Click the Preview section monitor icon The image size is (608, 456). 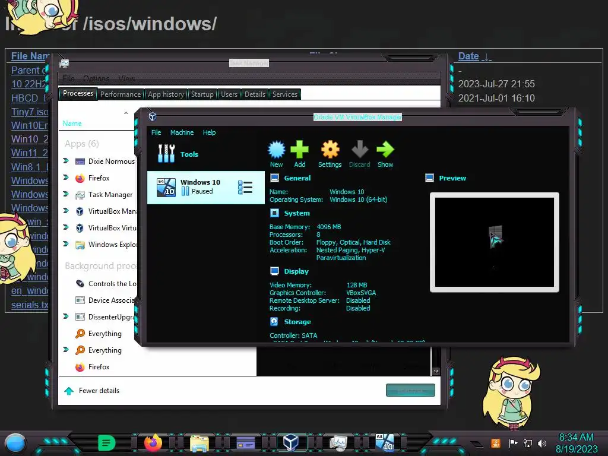430,178
